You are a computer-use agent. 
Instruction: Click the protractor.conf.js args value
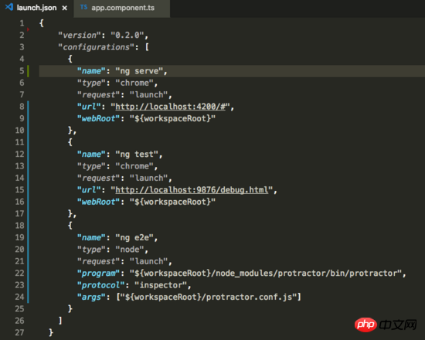[209, 297]
